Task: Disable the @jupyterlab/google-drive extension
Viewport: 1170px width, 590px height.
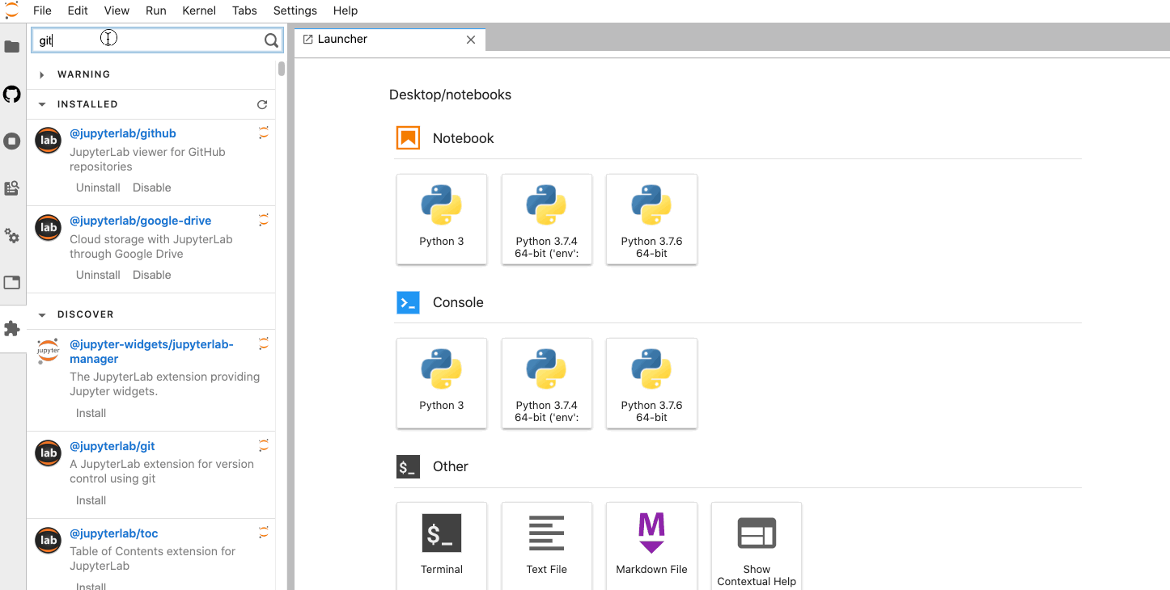Action: 152,275
